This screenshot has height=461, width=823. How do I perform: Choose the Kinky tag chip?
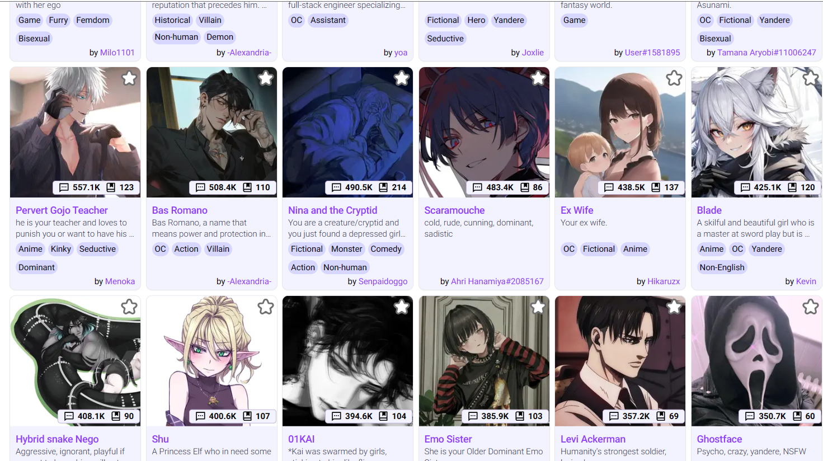coord(61,249)
